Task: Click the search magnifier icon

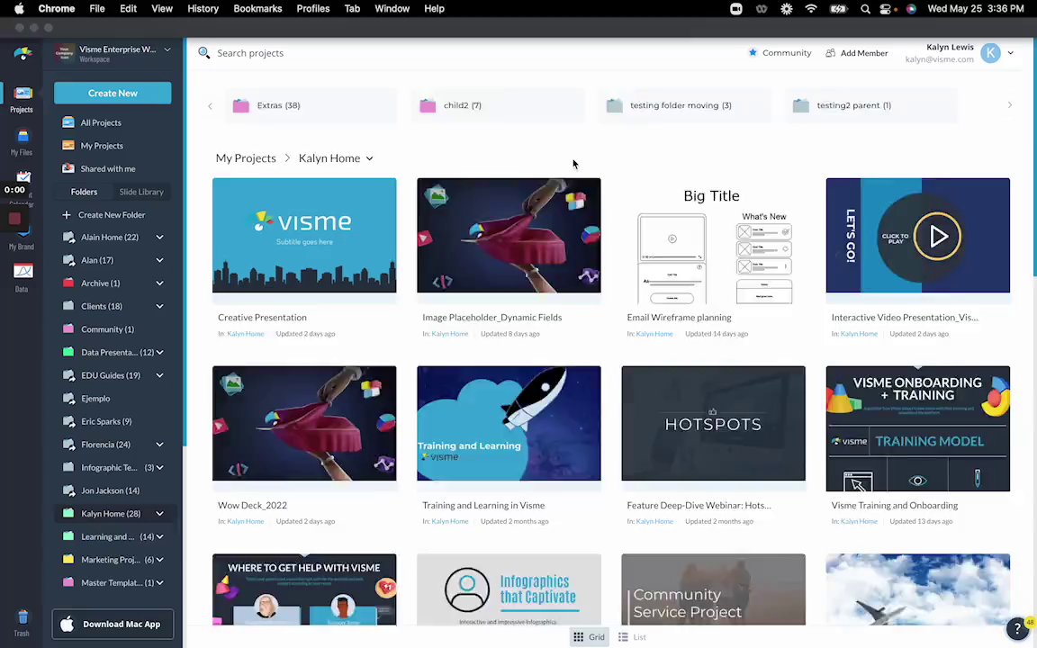Action: click(203, 53)
